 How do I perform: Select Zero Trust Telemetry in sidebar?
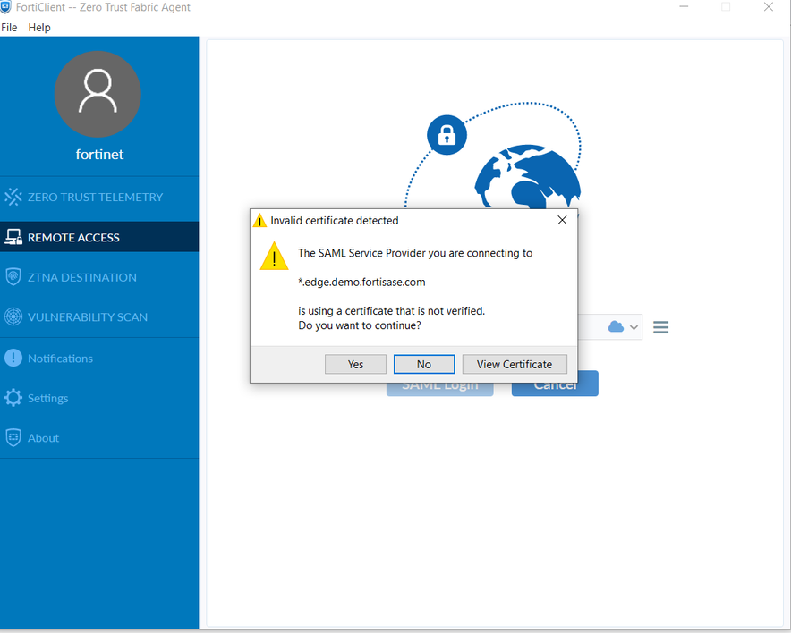99,197
